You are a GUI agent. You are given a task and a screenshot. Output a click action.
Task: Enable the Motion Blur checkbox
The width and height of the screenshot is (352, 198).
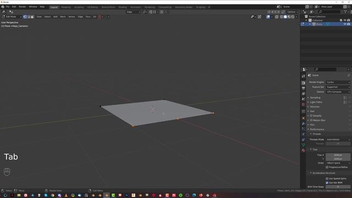point(311,120)
